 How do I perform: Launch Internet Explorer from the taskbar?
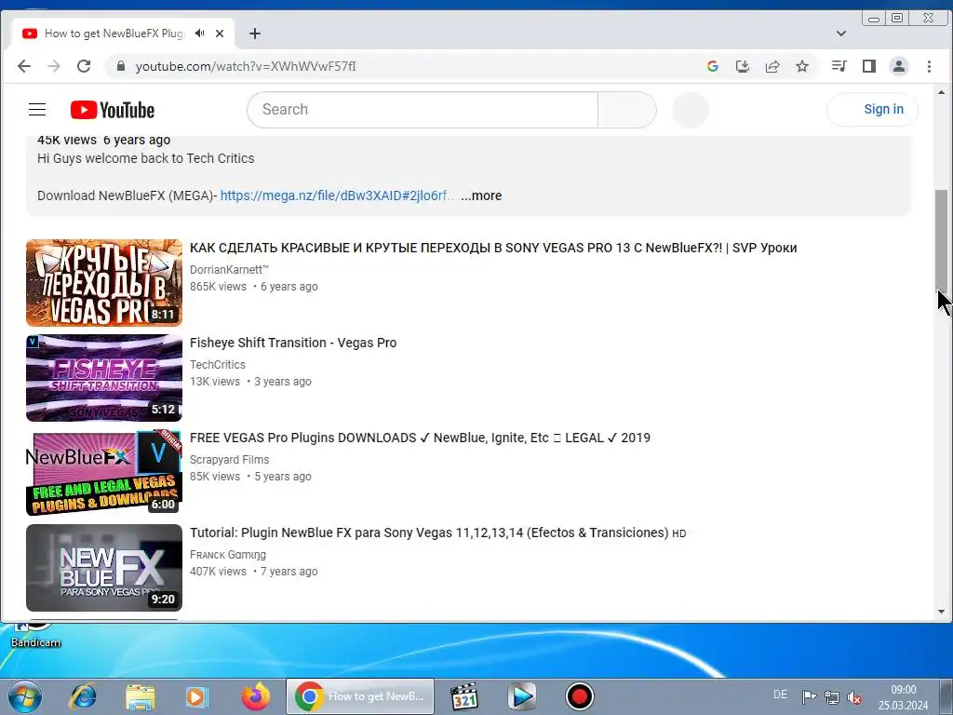[x=82, y=696]
